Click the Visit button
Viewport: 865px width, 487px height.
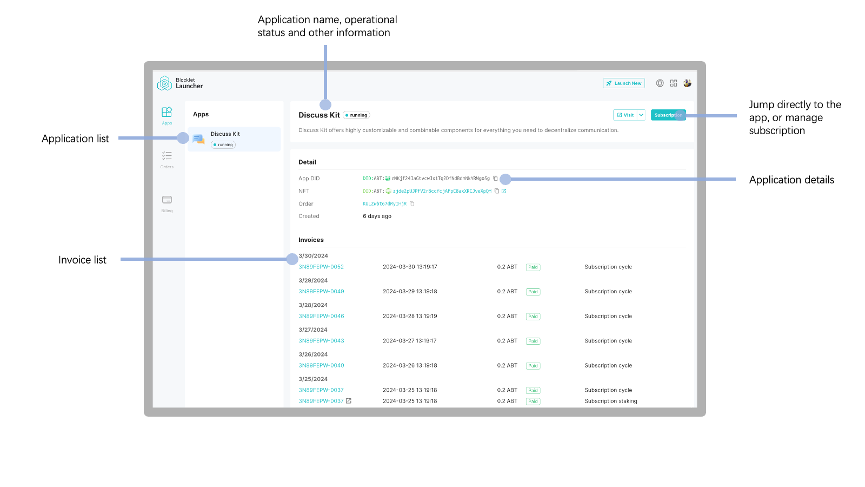click(626, 115)
